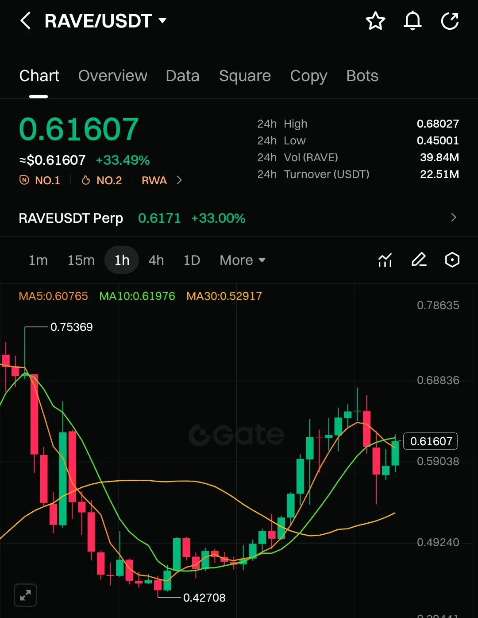This screenshot has width=478, height=618.
Task: Tap the 24h Turnover value 22.51M
Action: click(439, 174)
